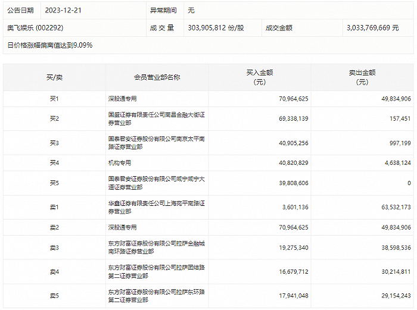Select the 卖4 row label

coord(55,272)
